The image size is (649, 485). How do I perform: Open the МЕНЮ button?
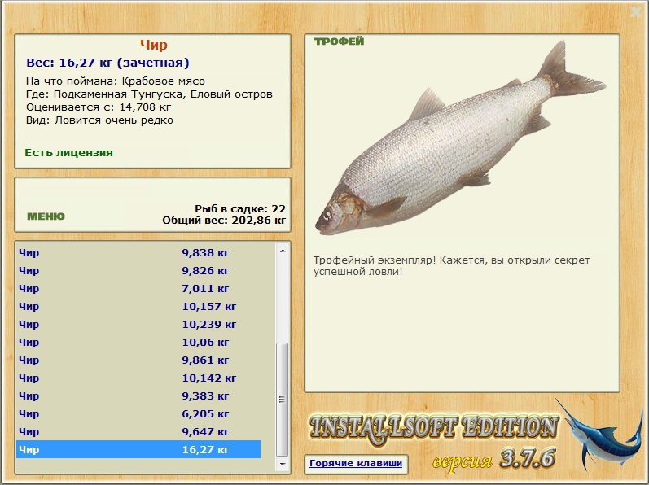pos(46,216)
